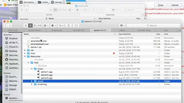Go forward in Aether1.7.3 Finder window
The image size is (184, 103).
tap(10, 25)
